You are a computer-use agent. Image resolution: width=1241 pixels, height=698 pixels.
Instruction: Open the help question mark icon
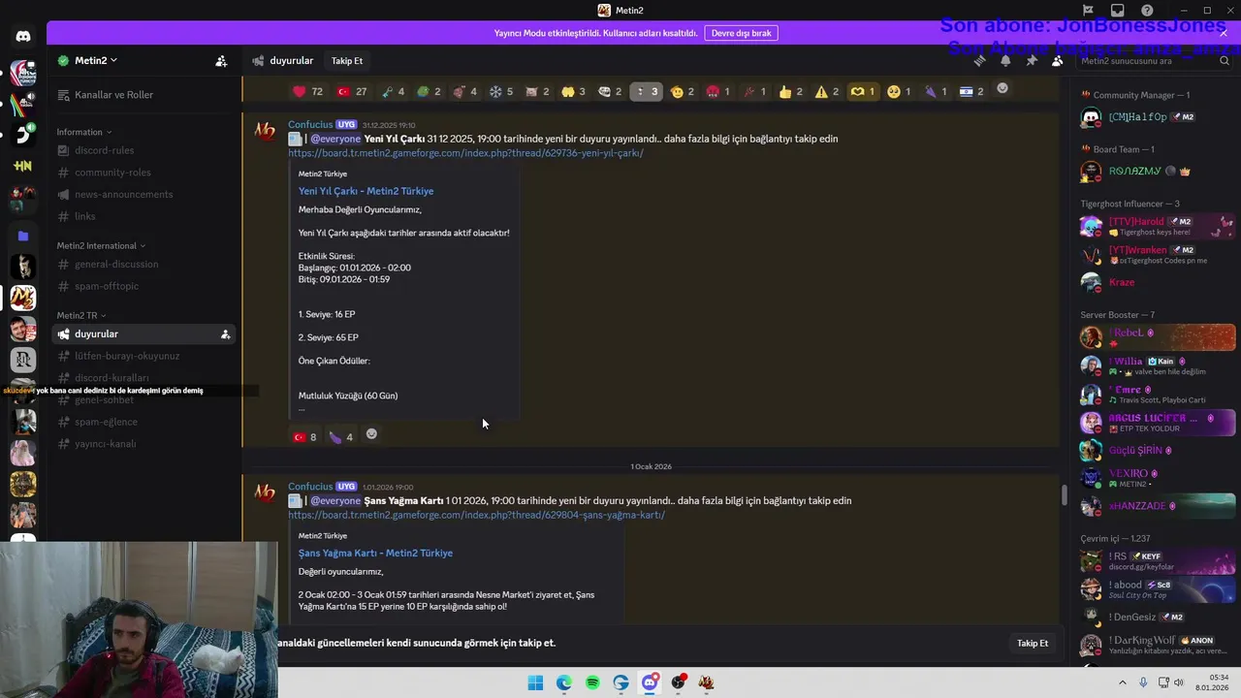[1147, 11]
